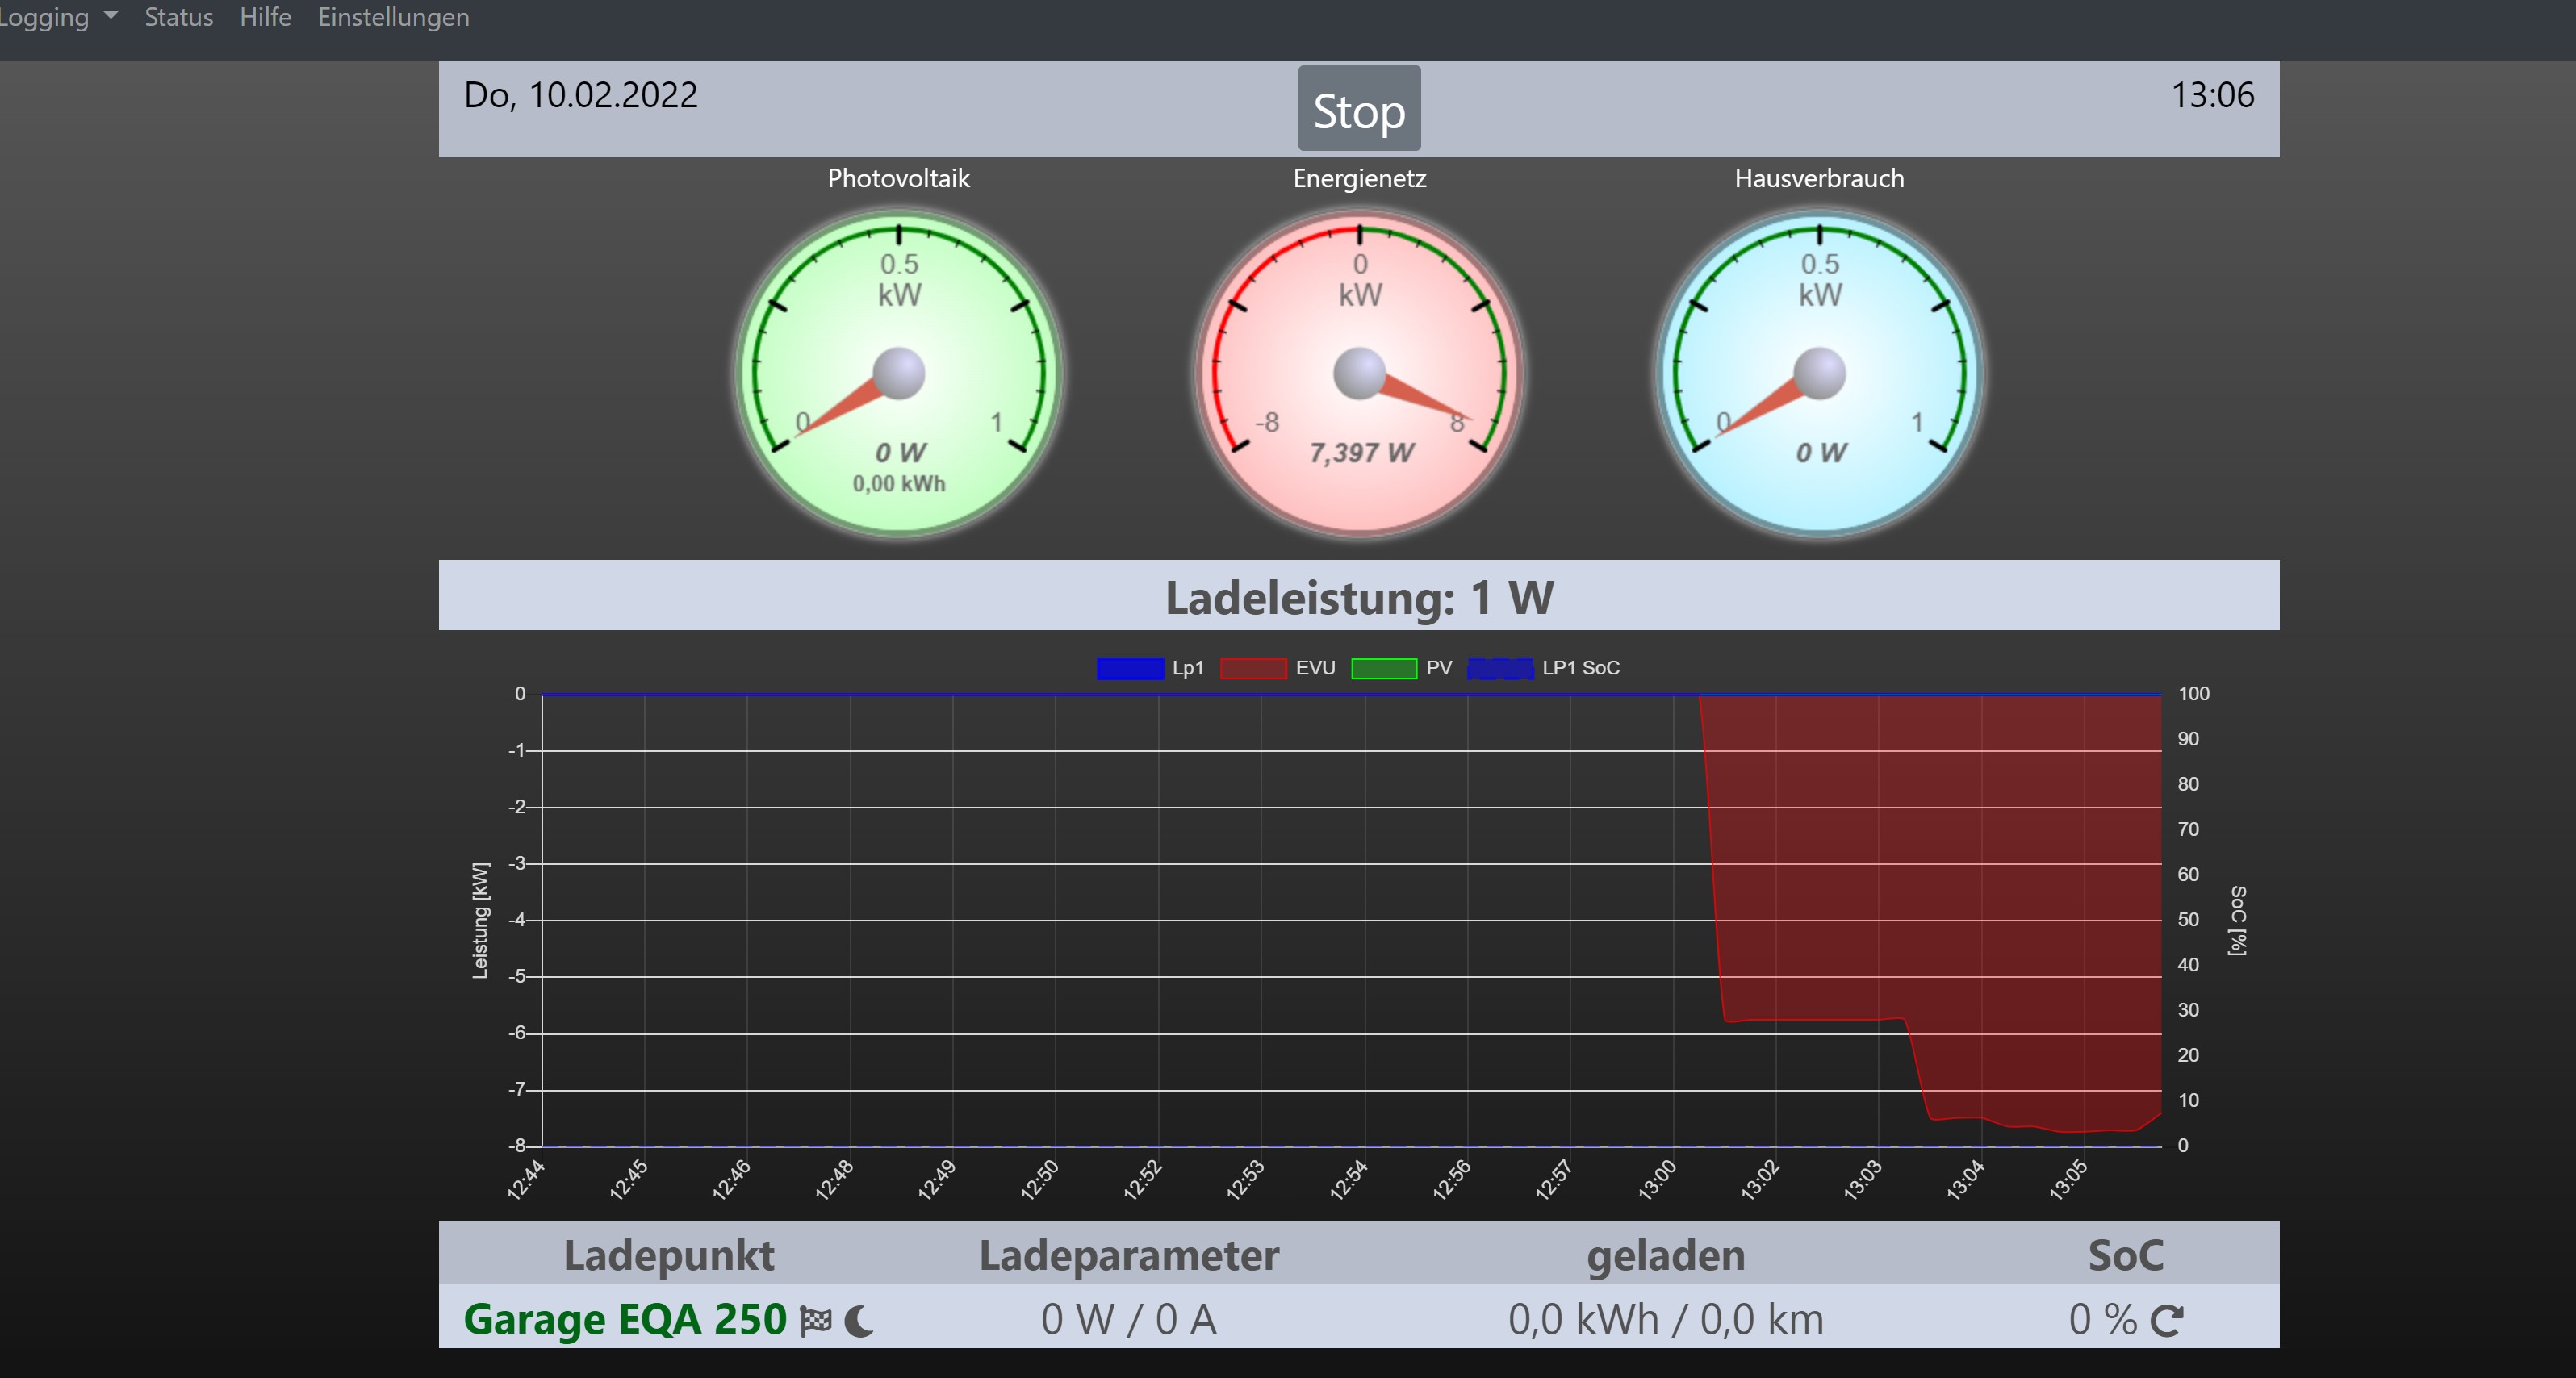Go to Einstellungen in the navbar

point(393,17)
